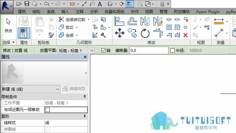The height and width of the screenshot is (133, 236).
Task: Select the Align tool icon
Action: 119,21
